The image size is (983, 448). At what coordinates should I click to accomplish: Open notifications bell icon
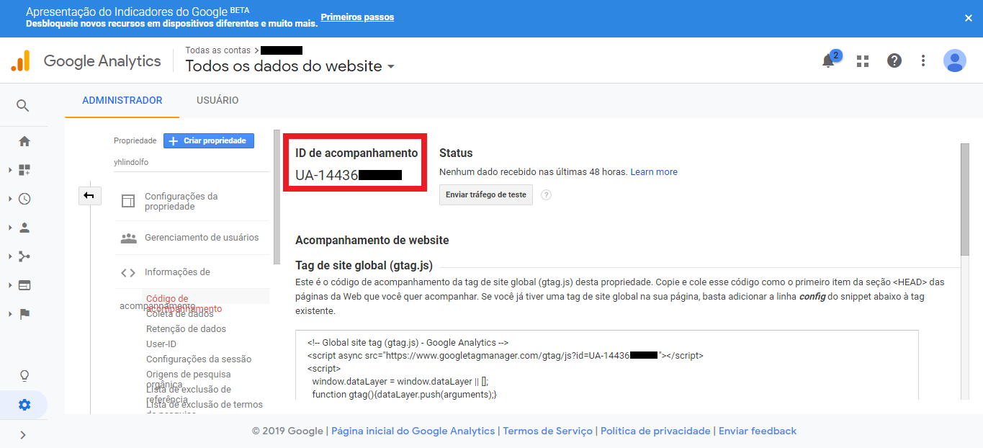pyautogui.click(x=828, y=61)
